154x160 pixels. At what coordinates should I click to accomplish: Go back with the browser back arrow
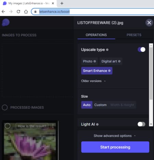[3, 12]
